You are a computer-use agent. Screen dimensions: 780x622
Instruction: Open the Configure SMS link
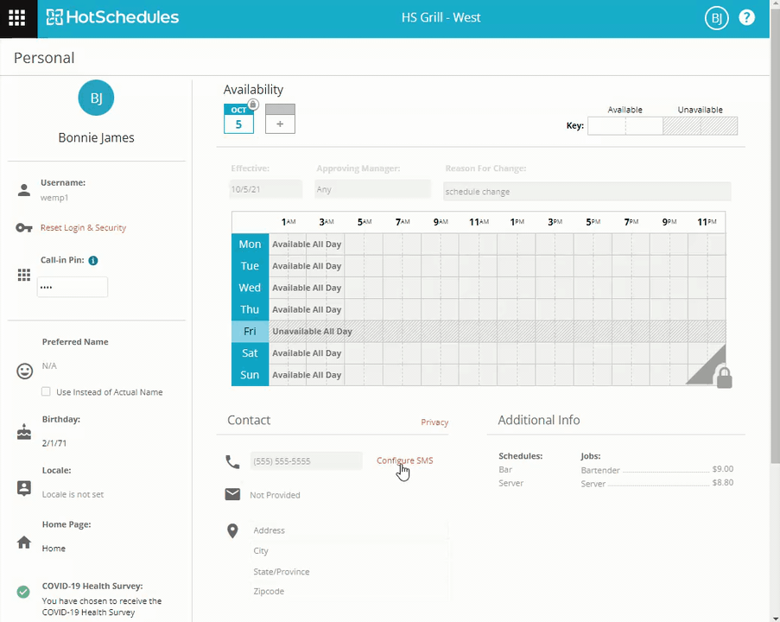(404, 460)
